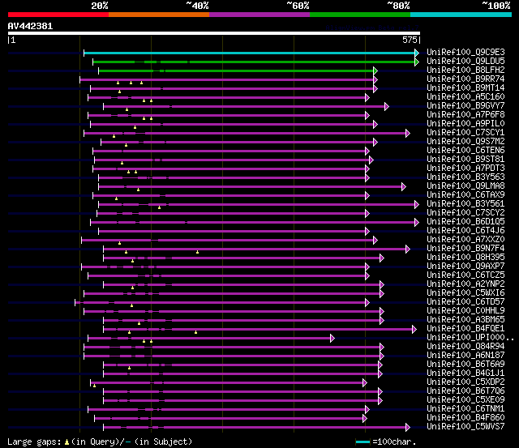Click the cyan alignment bar of Q9C9E3

(250, 53)
